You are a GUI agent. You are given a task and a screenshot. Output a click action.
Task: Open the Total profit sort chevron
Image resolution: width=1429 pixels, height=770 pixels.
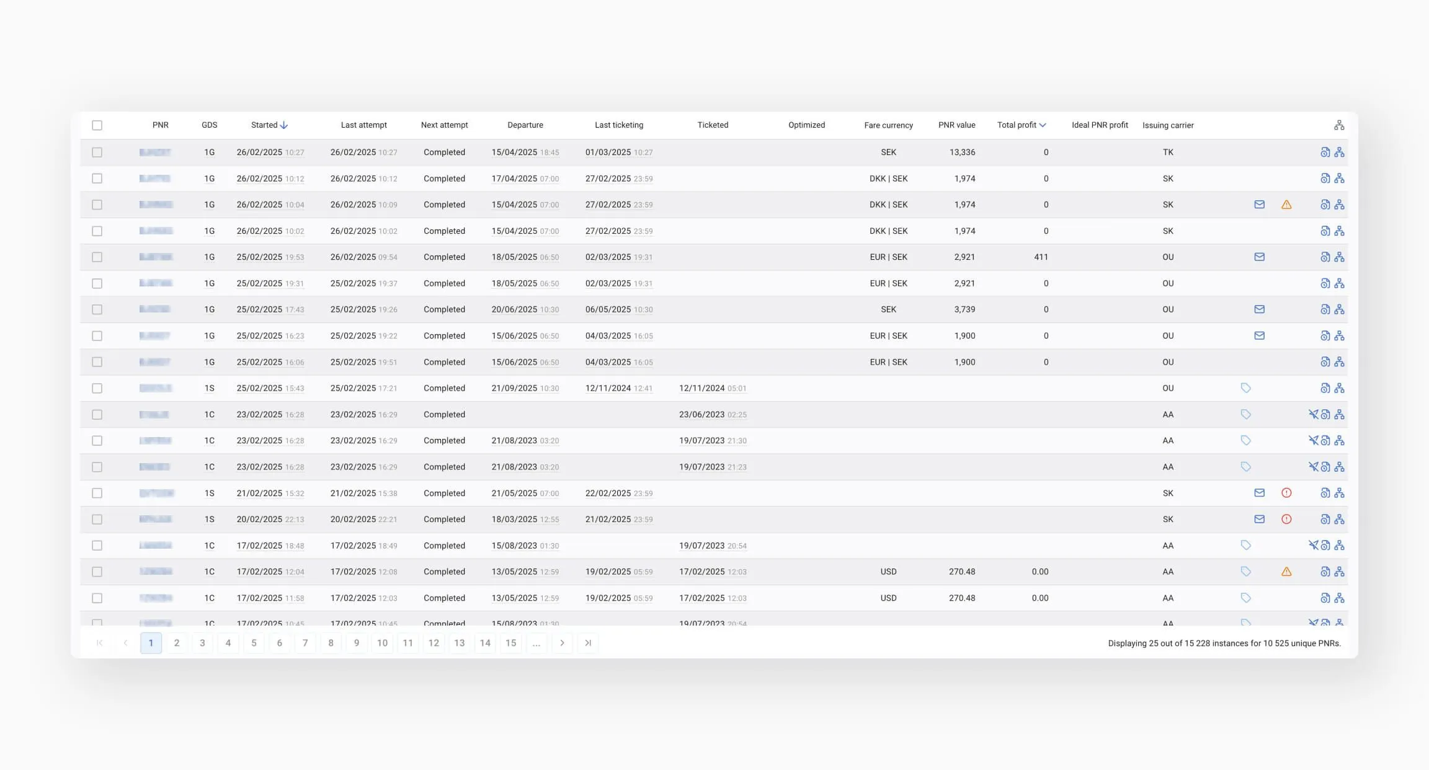tap(1043, 125)
